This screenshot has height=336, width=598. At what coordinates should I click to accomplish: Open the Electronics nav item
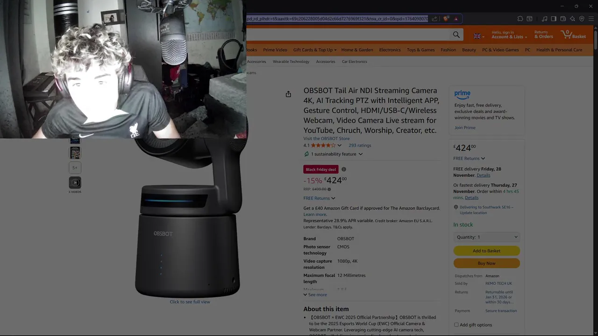tap(390, 50)
